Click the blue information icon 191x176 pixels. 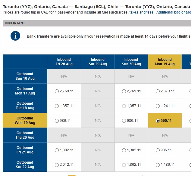coord(15,36)
